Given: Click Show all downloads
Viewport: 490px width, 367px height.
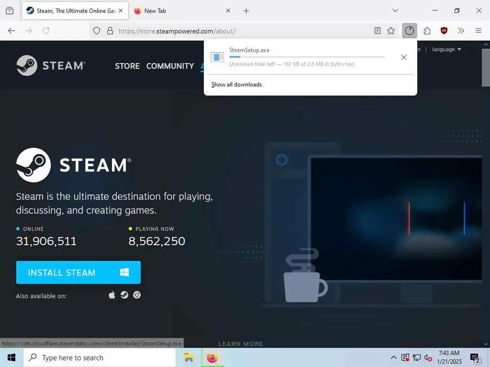Looking at the screenshot, I should [x=236, y=85].
